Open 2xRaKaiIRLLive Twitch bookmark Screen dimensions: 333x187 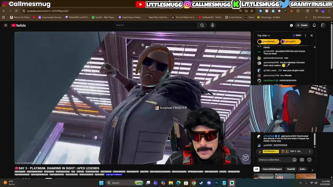(x=77, y=17)
